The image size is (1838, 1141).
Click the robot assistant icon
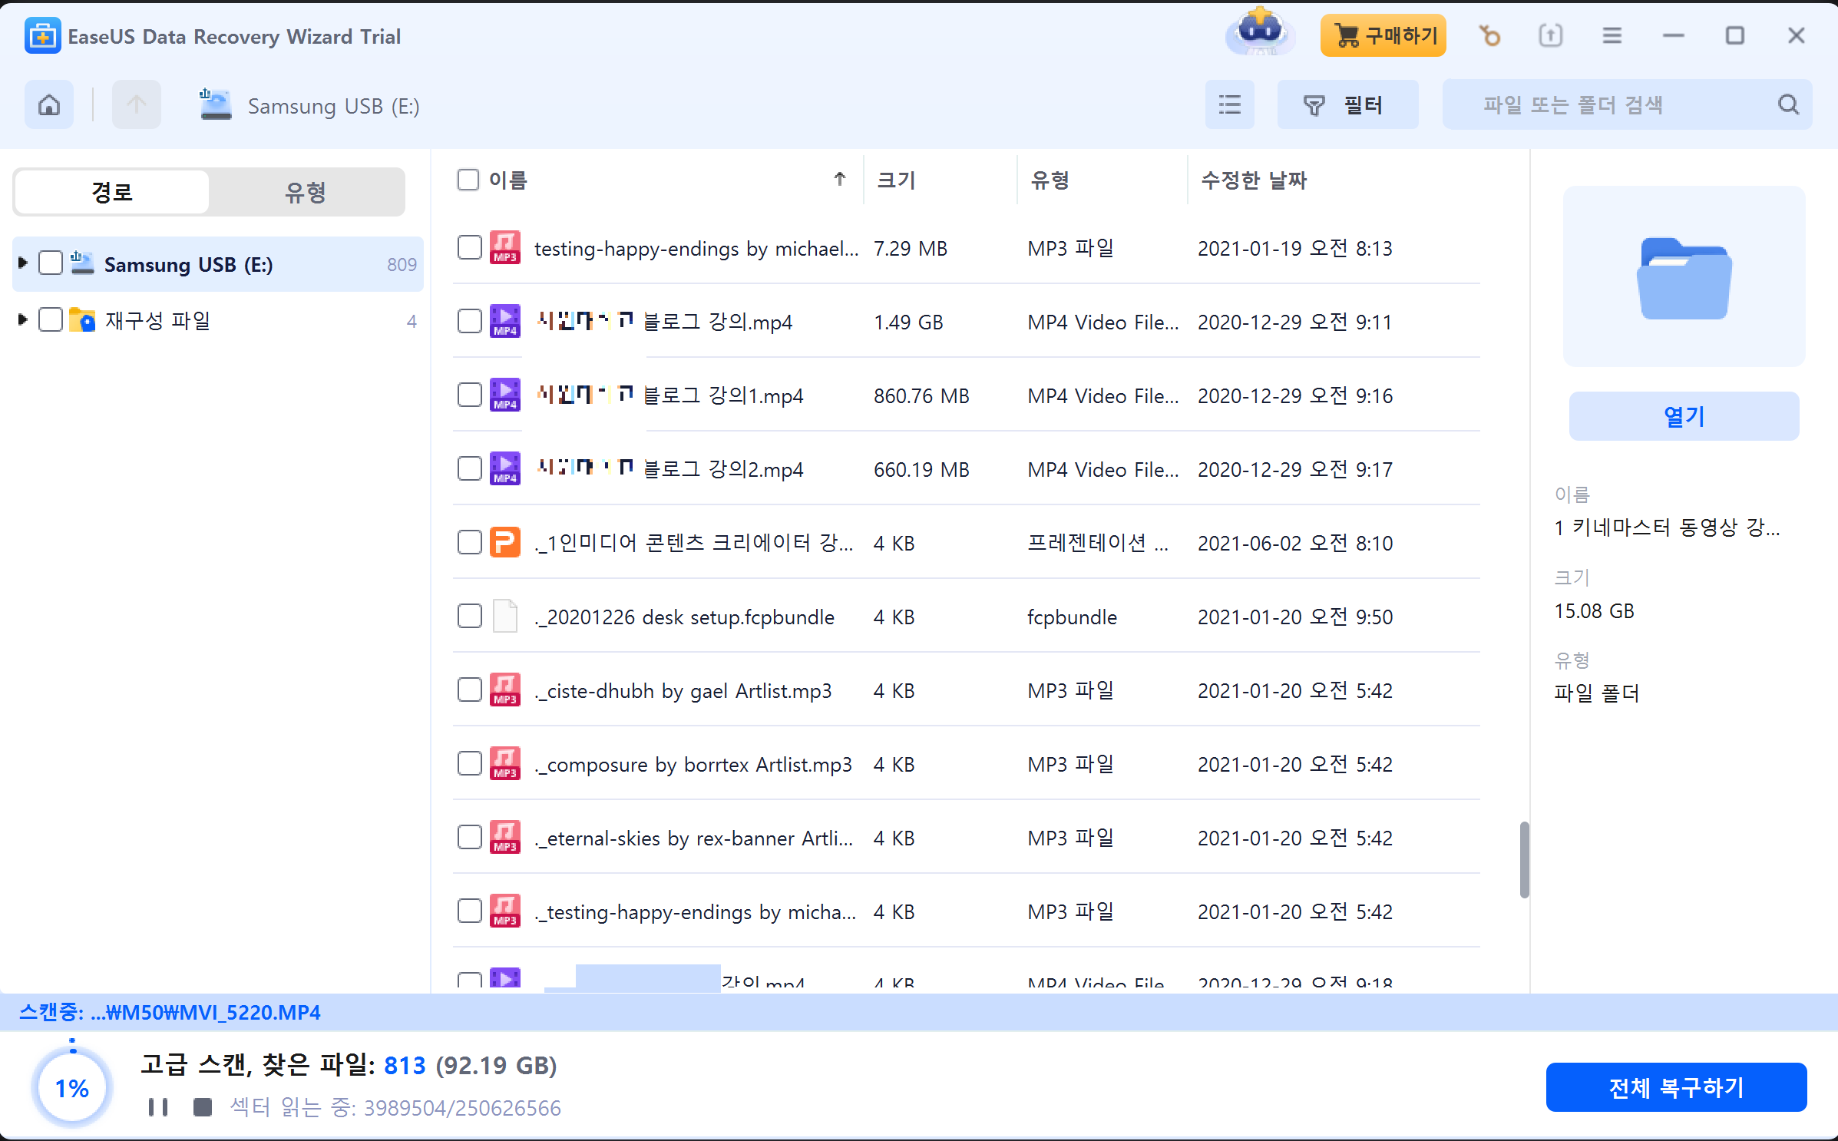coord(1260,33)
